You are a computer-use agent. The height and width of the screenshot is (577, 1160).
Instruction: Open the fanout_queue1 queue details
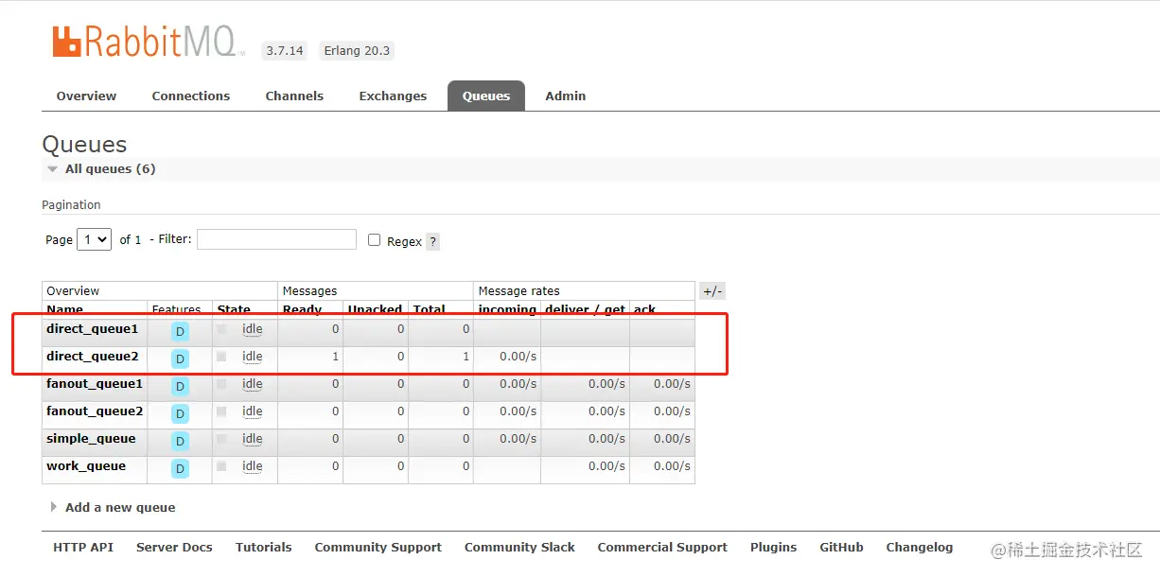(95, 384)
